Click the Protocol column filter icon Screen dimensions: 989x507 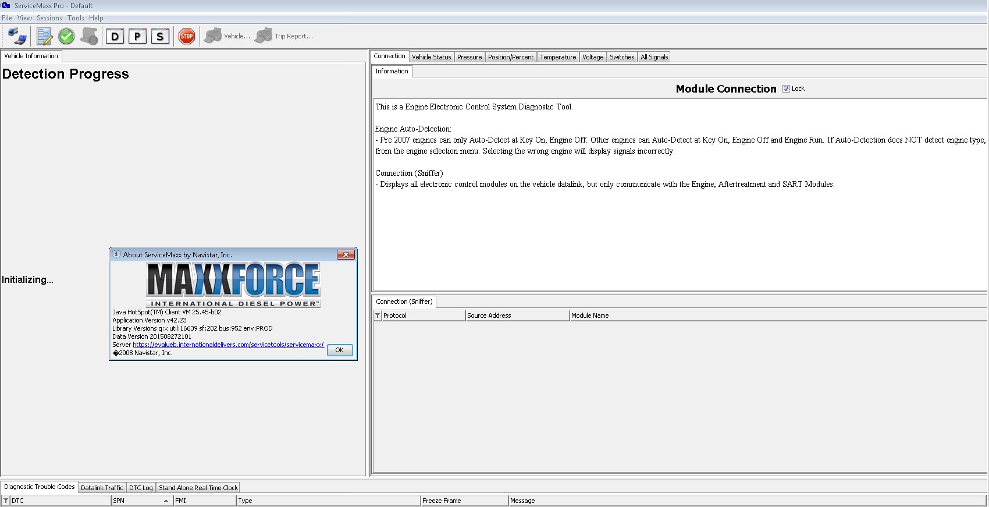pyautogui.click(x=378, y=315)
